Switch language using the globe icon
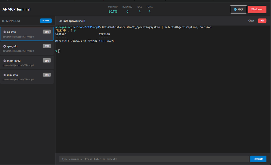The width and height of the screenshot is (271, 165). (236, 9)
